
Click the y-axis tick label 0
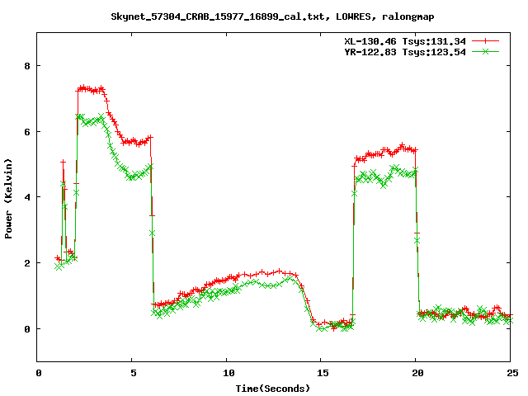click(x=27, y=329)
